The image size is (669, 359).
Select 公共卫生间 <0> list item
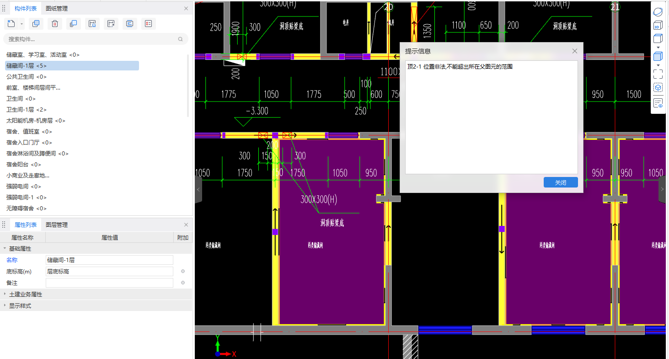pyautogui.click(x=27, y=77)
